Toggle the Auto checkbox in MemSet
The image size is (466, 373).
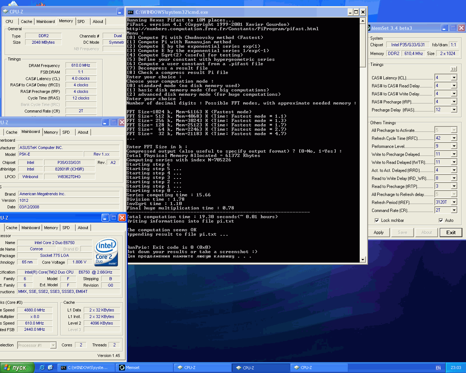point(441,220)
